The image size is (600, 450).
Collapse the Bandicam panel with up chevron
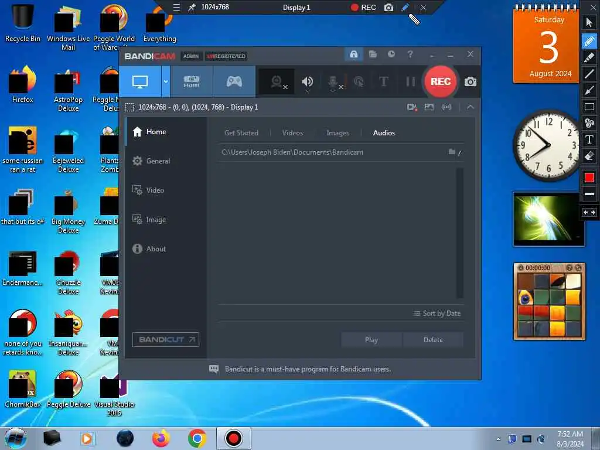pos(471,107)
